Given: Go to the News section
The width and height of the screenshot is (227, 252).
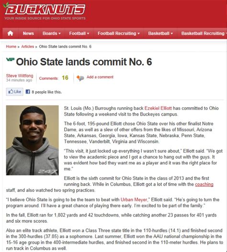Looking at the screenshot, I should click(x=28, y=33).
